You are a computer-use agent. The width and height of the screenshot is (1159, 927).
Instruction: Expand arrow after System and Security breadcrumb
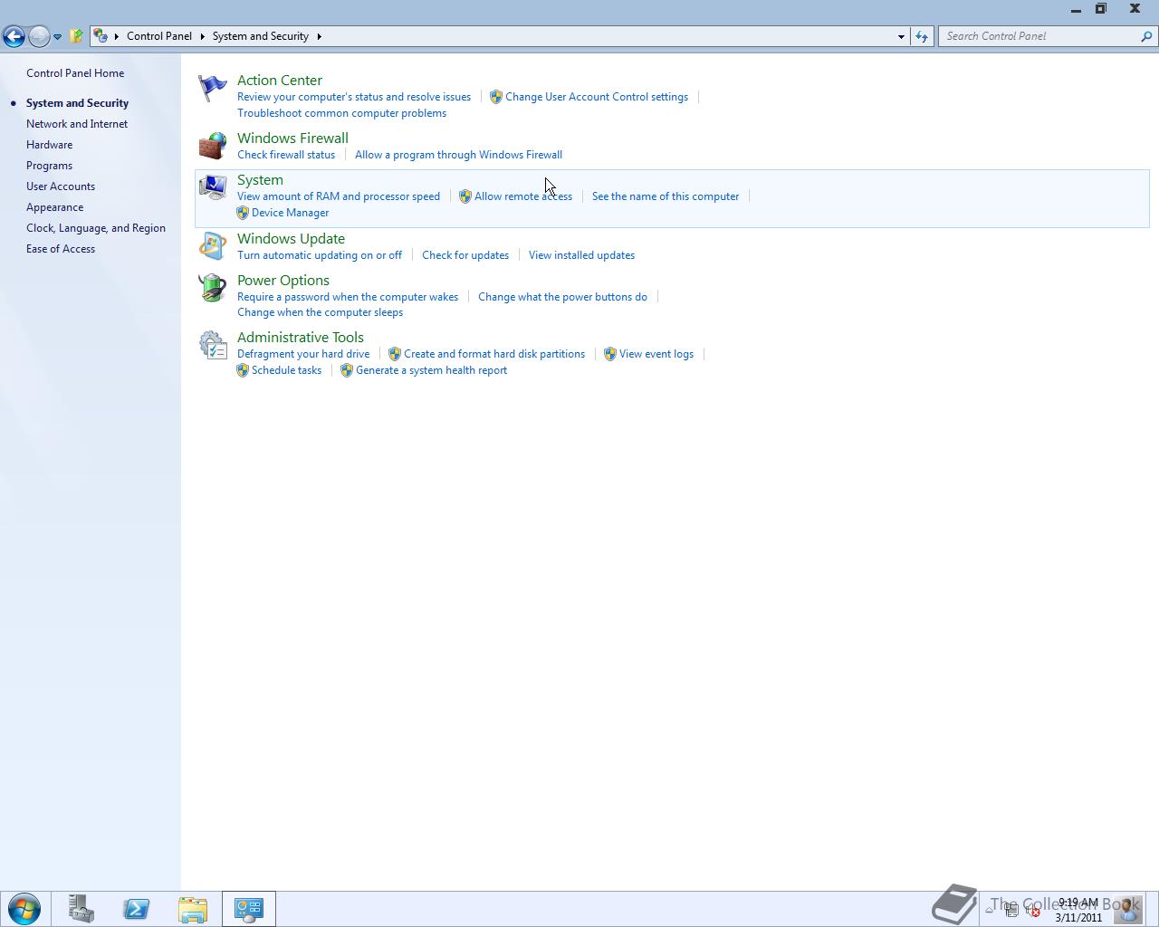319,36
